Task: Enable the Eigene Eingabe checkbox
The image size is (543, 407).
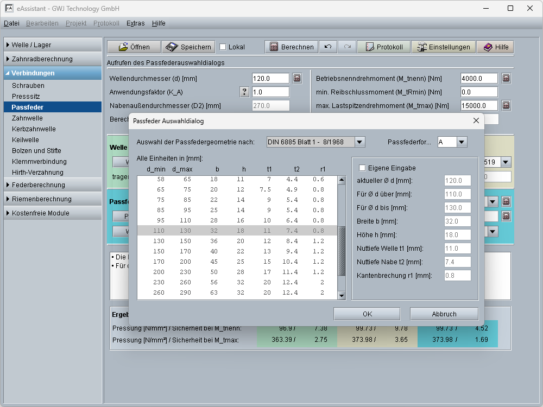Action: [x=363, y=168]
